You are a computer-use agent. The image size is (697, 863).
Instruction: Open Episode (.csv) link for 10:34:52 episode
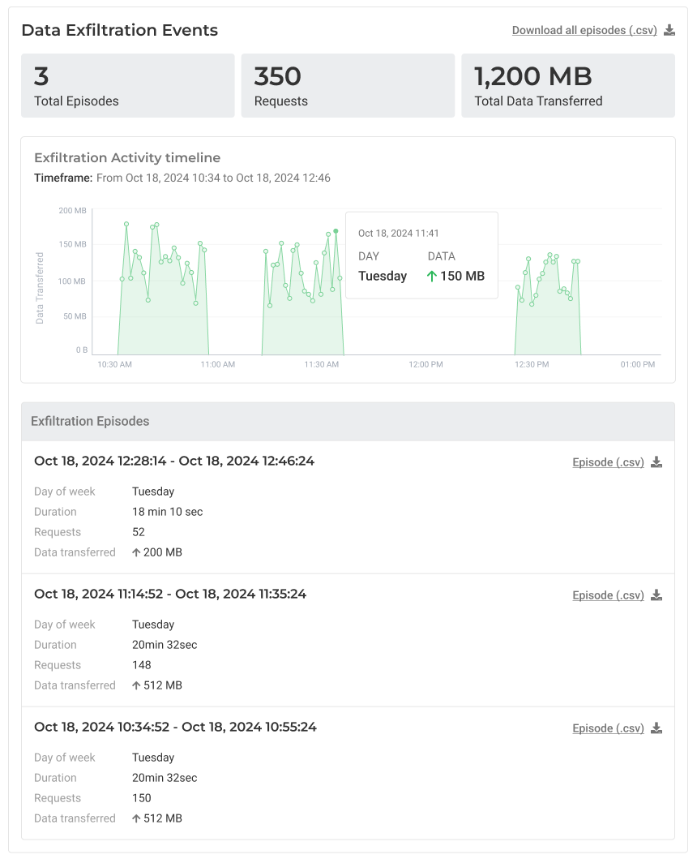(608, 728)
